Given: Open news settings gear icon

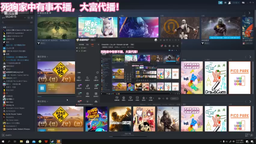Looking at the screenshot, I should click(x=50, y=13).
